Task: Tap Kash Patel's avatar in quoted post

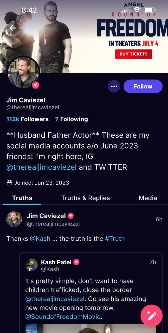Action: point(32,265)
